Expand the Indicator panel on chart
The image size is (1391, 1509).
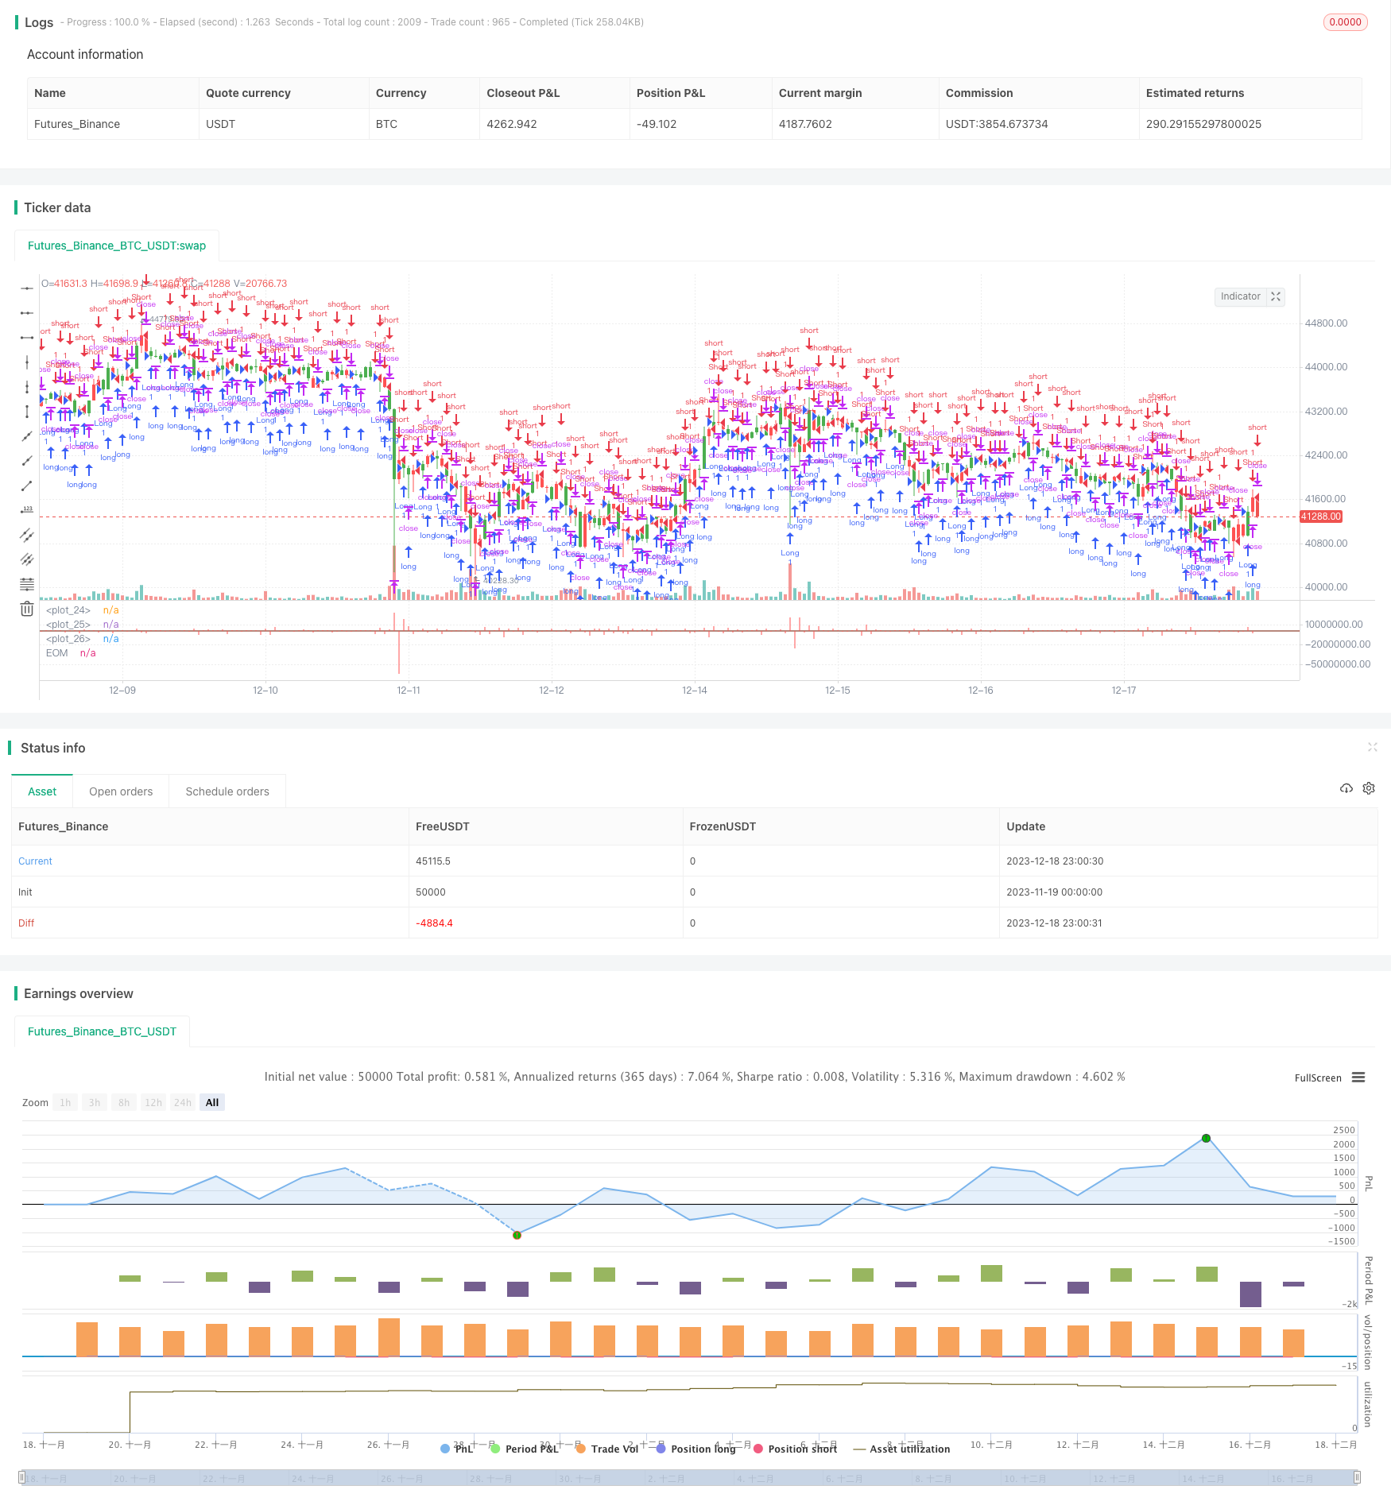click(1276, 296)
